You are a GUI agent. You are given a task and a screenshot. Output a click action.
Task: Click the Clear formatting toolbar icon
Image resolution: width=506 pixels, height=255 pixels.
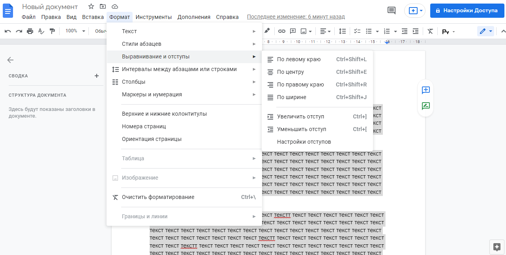pos(430,31)
